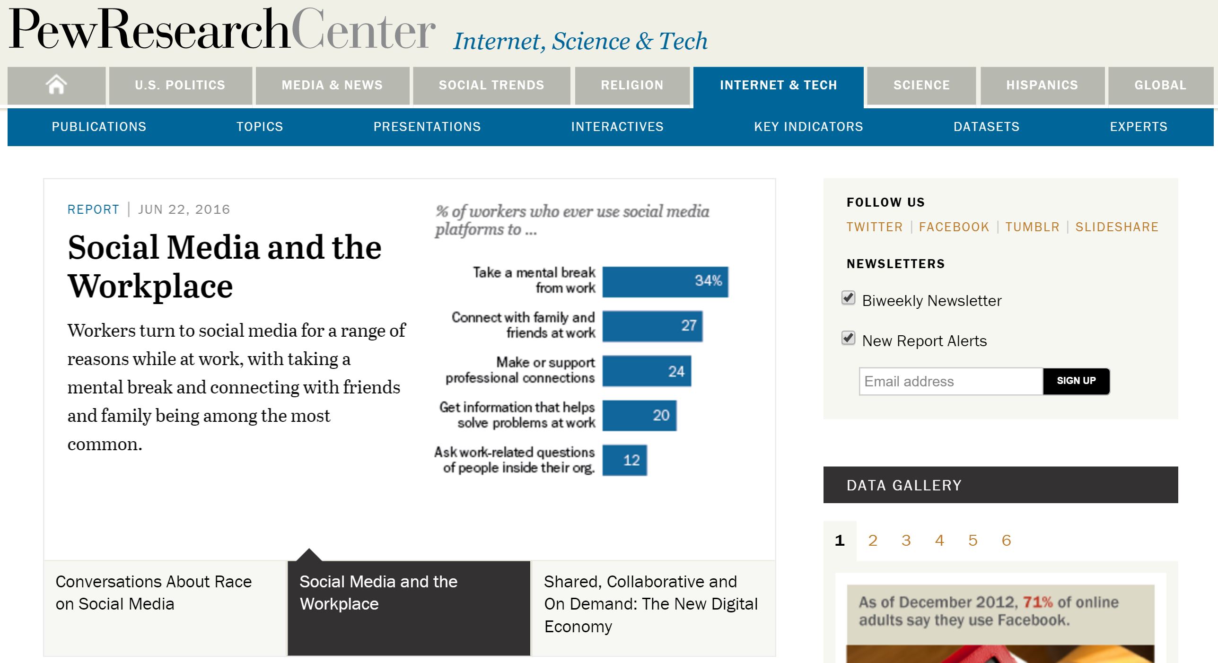
Task: Uncheck the Biweekly Newsletter checkbox
Action: 849,298
